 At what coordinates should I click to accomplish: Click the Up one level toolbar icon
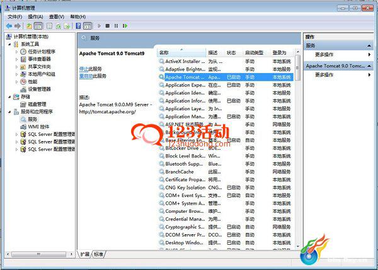[29, 26]
